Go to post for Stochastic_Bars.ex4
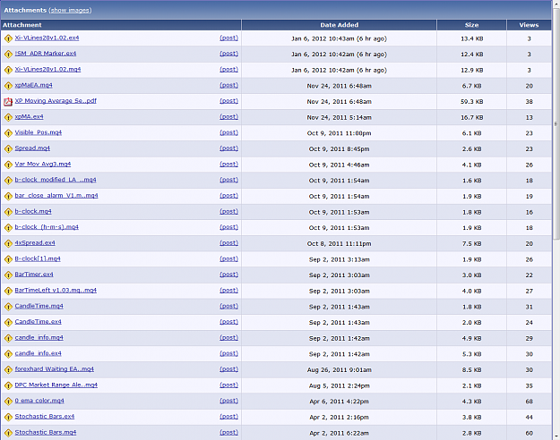 229,417
